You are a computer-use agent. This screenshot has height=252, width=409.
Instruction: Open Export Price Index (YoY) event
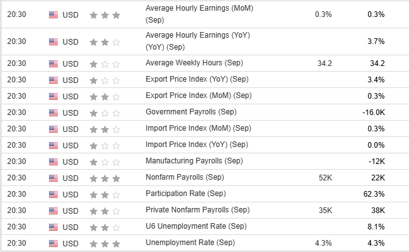click(x=197, y=79)
